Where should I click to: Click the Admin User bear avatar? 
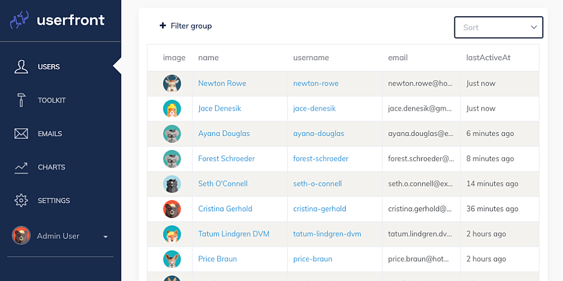(x=21, y=235)
